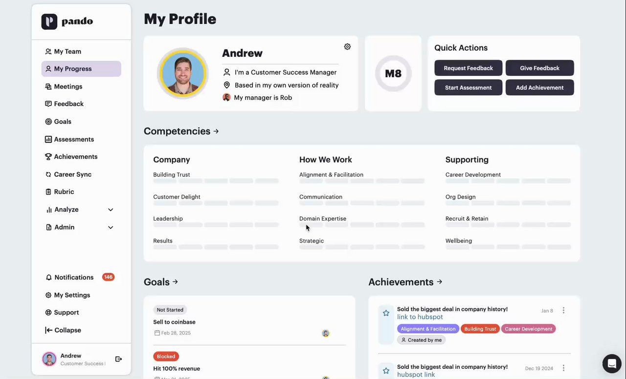This screenshot has height=379, width=626.
Task: Open profile settings gear icon
Action: pos(347,47)
